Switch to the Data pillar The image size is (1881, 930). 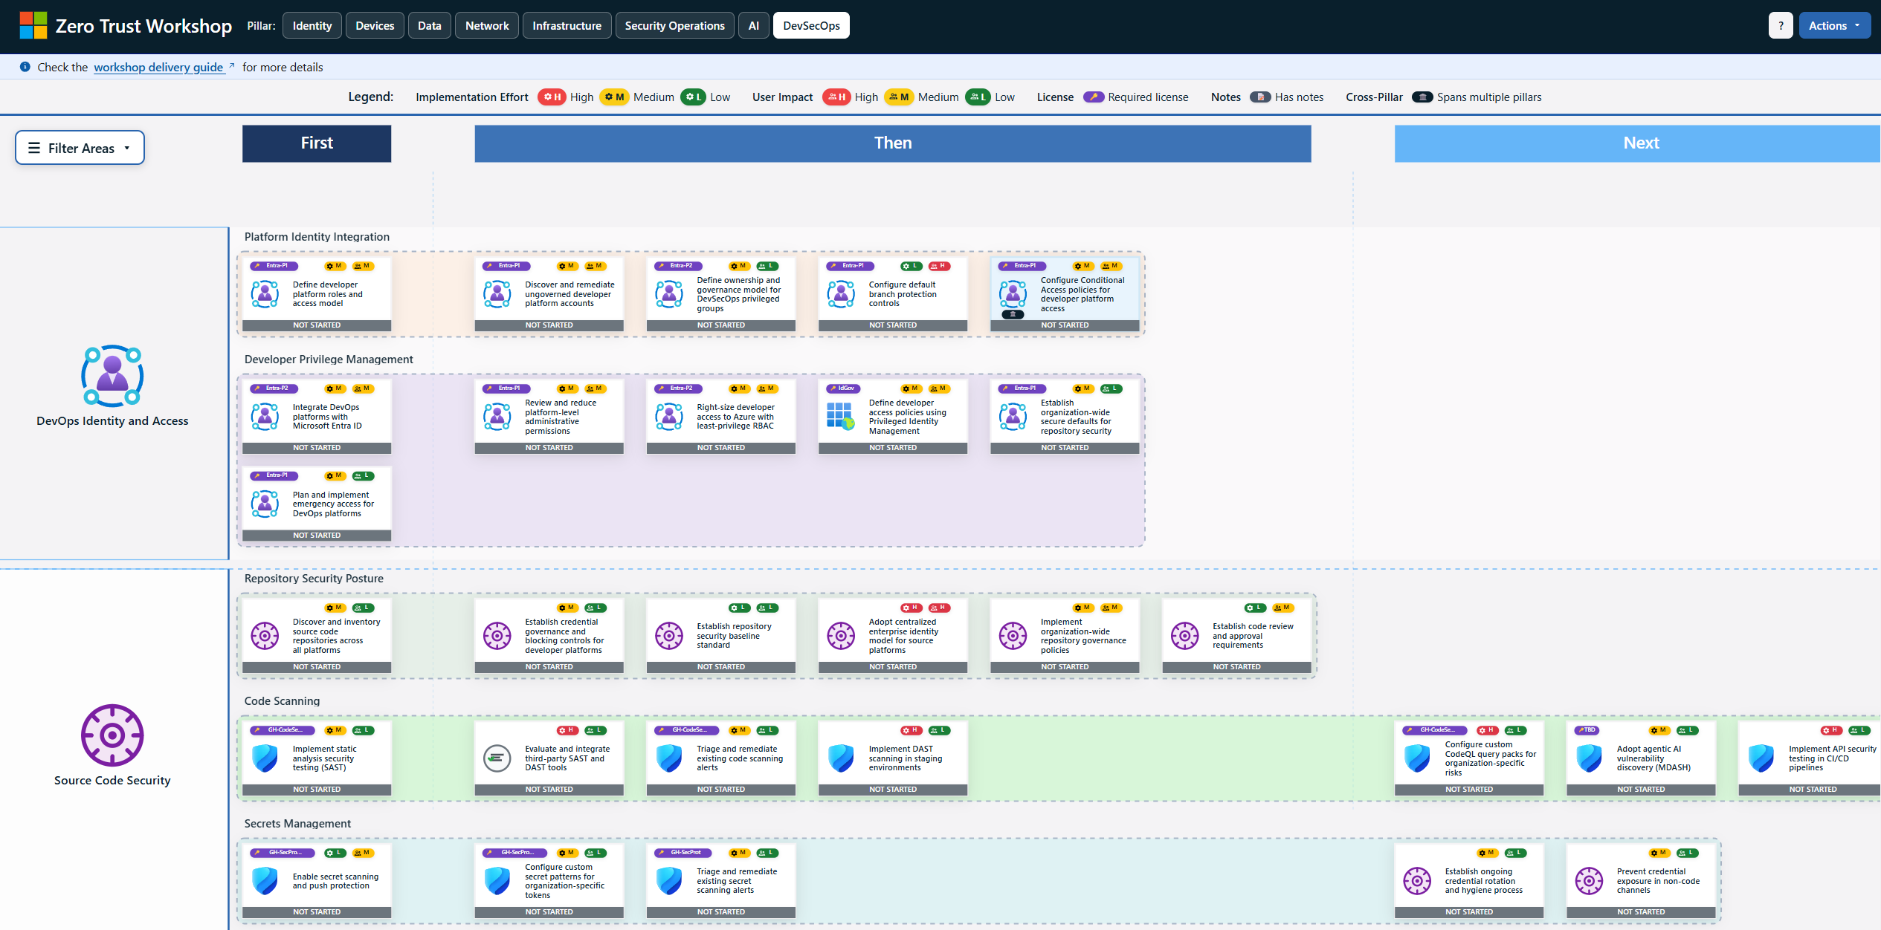tap(430, 25)
